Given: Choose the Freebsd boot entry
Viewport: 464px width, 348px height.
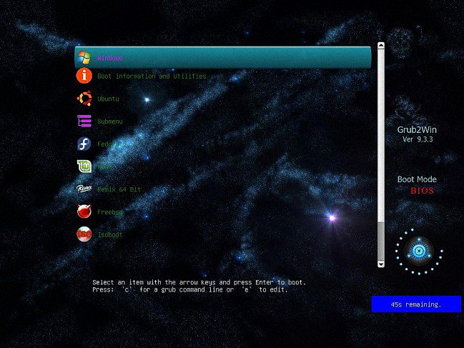Looking at the screenshot, I should (x=110, y=212).
